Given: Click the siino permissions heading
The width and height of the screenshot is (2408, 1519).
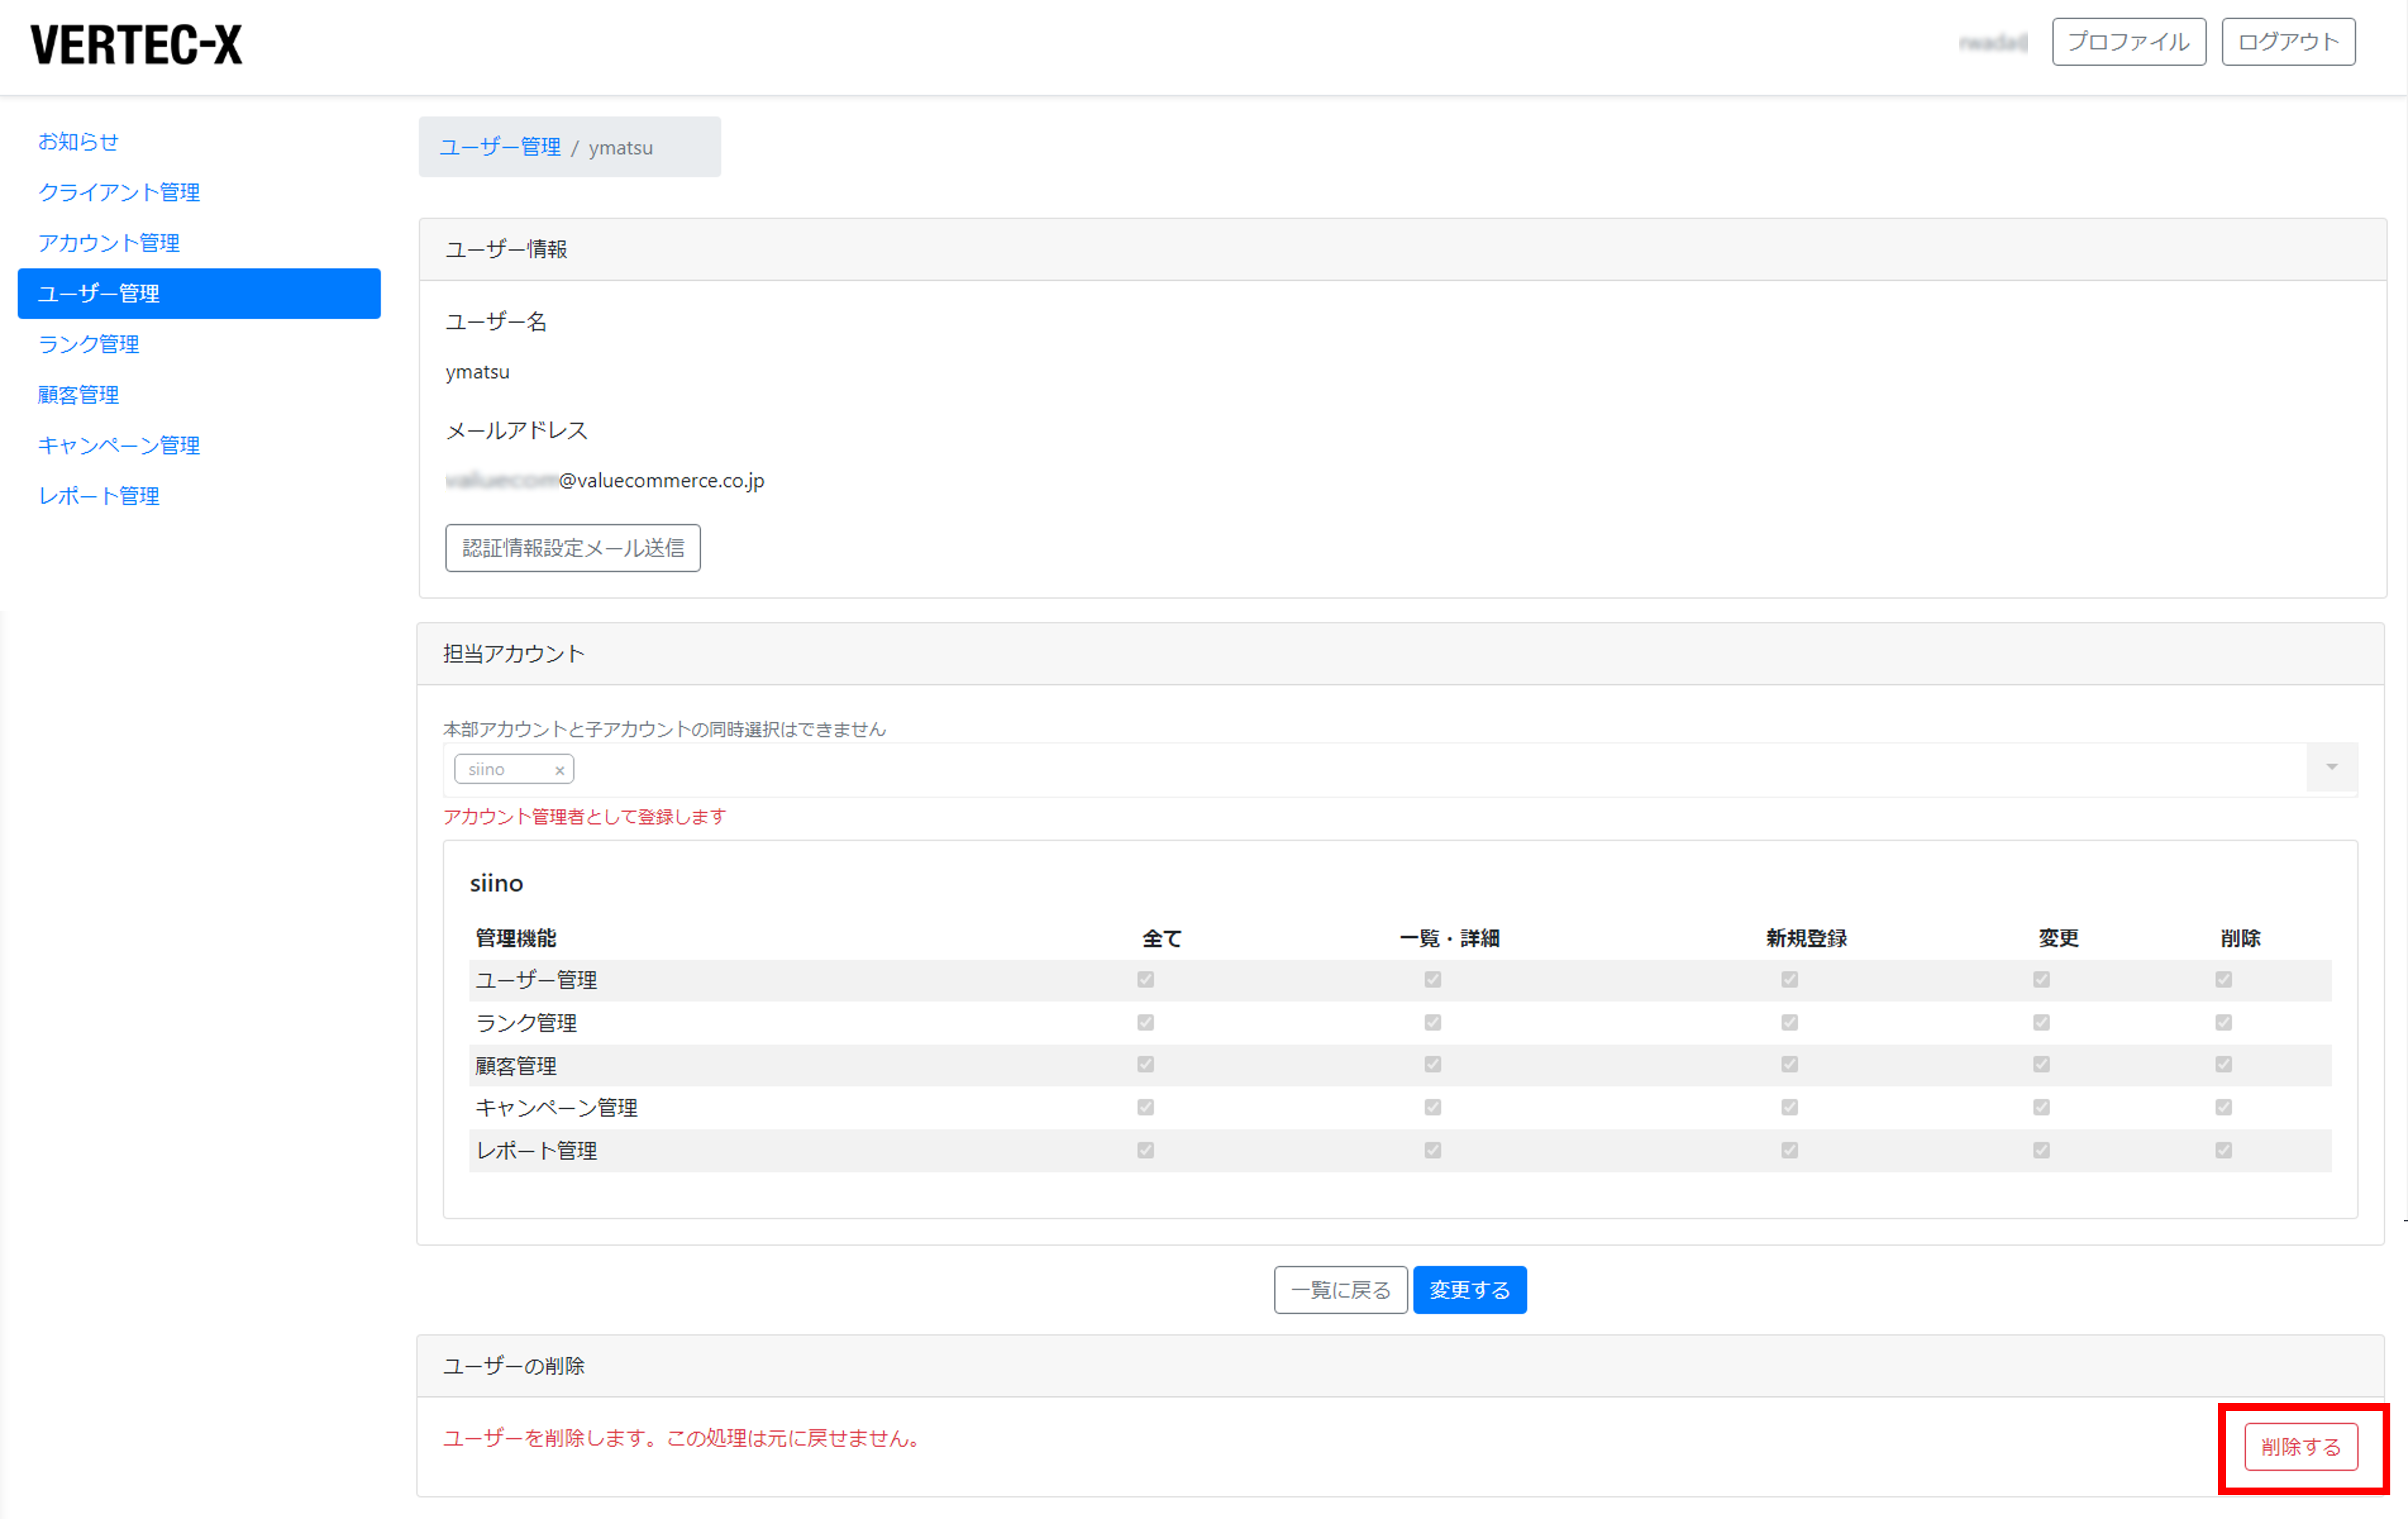Looking at the screenshot, I should tap(496, 883).
